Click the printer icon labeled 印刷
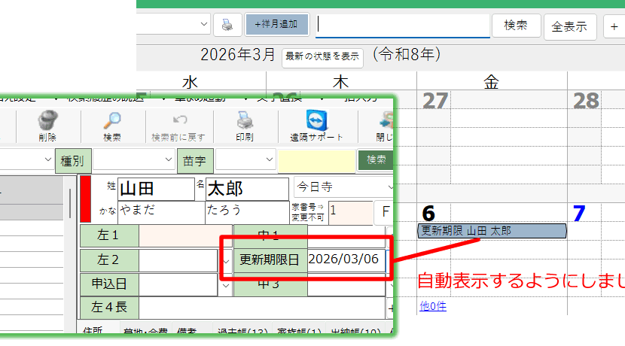The height and width of the screenshot is (346, 625). click(244, 121)
